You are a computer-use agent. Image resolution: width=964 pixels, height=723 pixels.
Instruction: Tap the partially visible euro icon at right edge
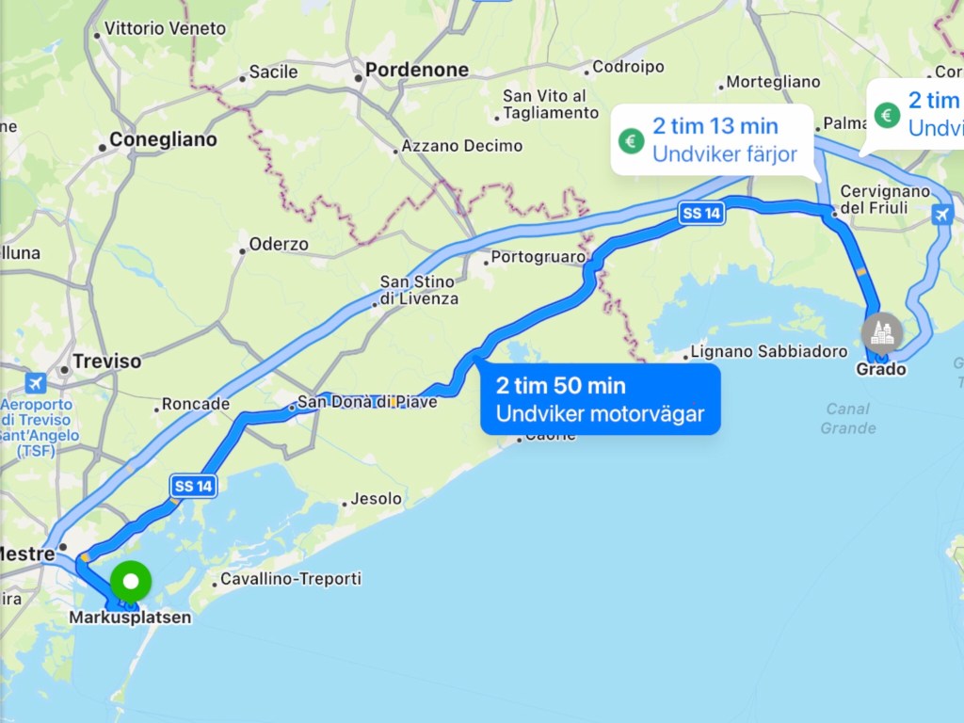(x=887, y=114)
